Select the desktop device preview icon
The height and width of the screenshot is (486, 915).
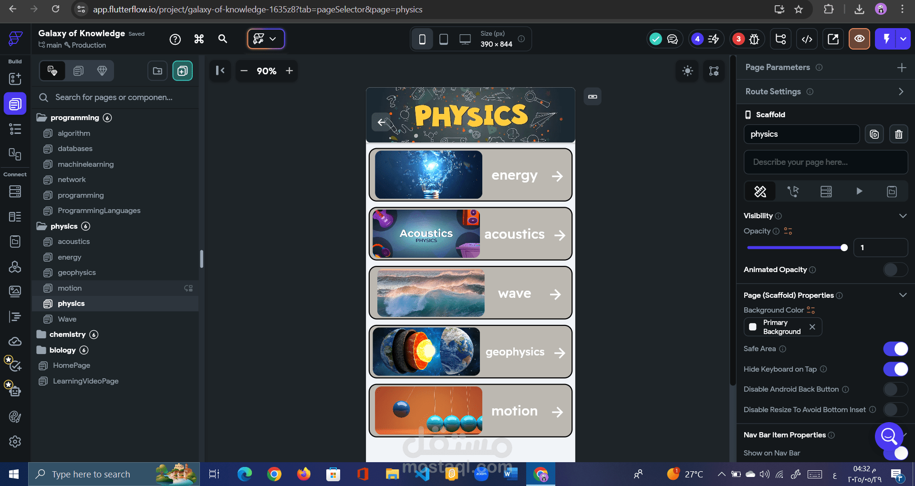point(465,39)
